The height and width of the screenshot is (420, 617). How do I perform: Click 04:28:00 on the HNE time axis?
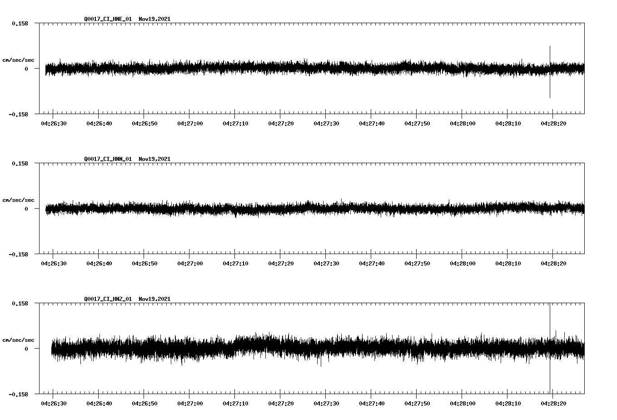[463, 123]
